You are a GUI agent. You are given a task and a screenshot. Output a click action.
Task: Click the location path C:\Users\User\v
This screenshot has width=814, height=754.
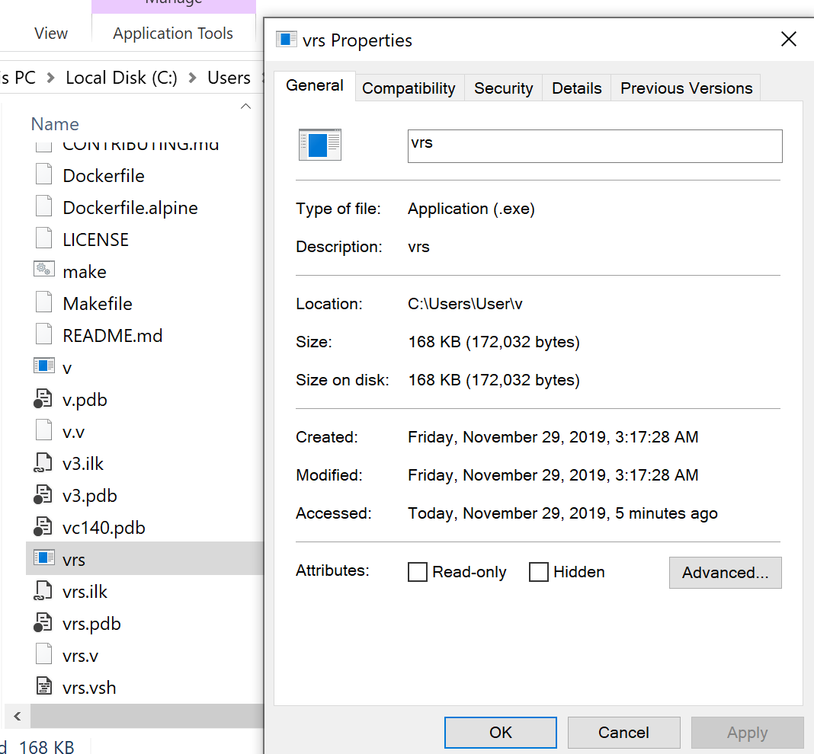465,304
